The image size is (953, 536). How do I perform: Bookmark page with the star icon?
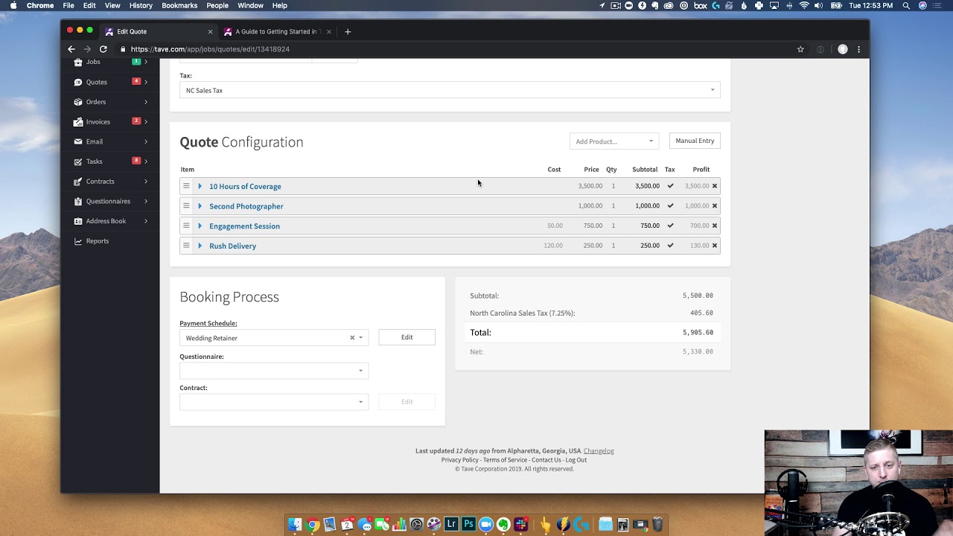pyautogui.click(x=800, y=49)
